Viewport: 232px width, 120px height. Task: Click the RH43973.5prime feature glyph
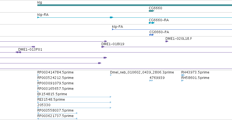[183, 75]
